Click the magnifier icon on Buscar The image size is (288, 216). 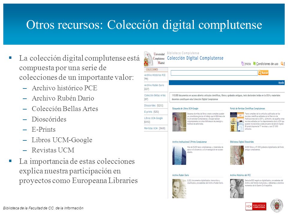click(x=260, y=73)
